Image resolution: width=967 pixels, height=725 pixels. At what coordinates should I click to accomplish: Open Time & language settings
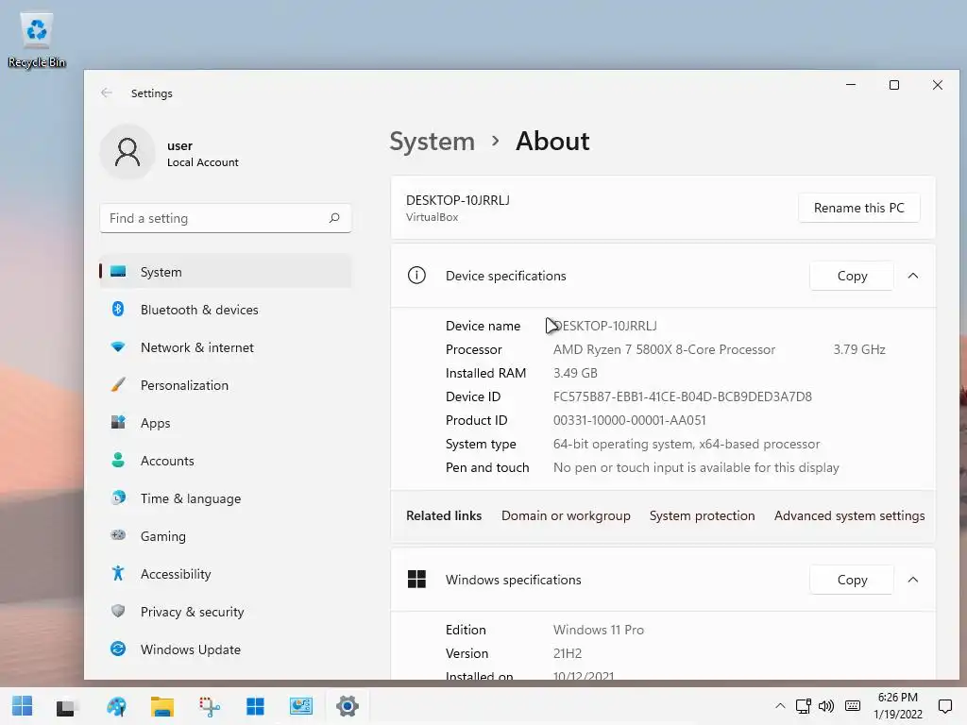(226, 498)
